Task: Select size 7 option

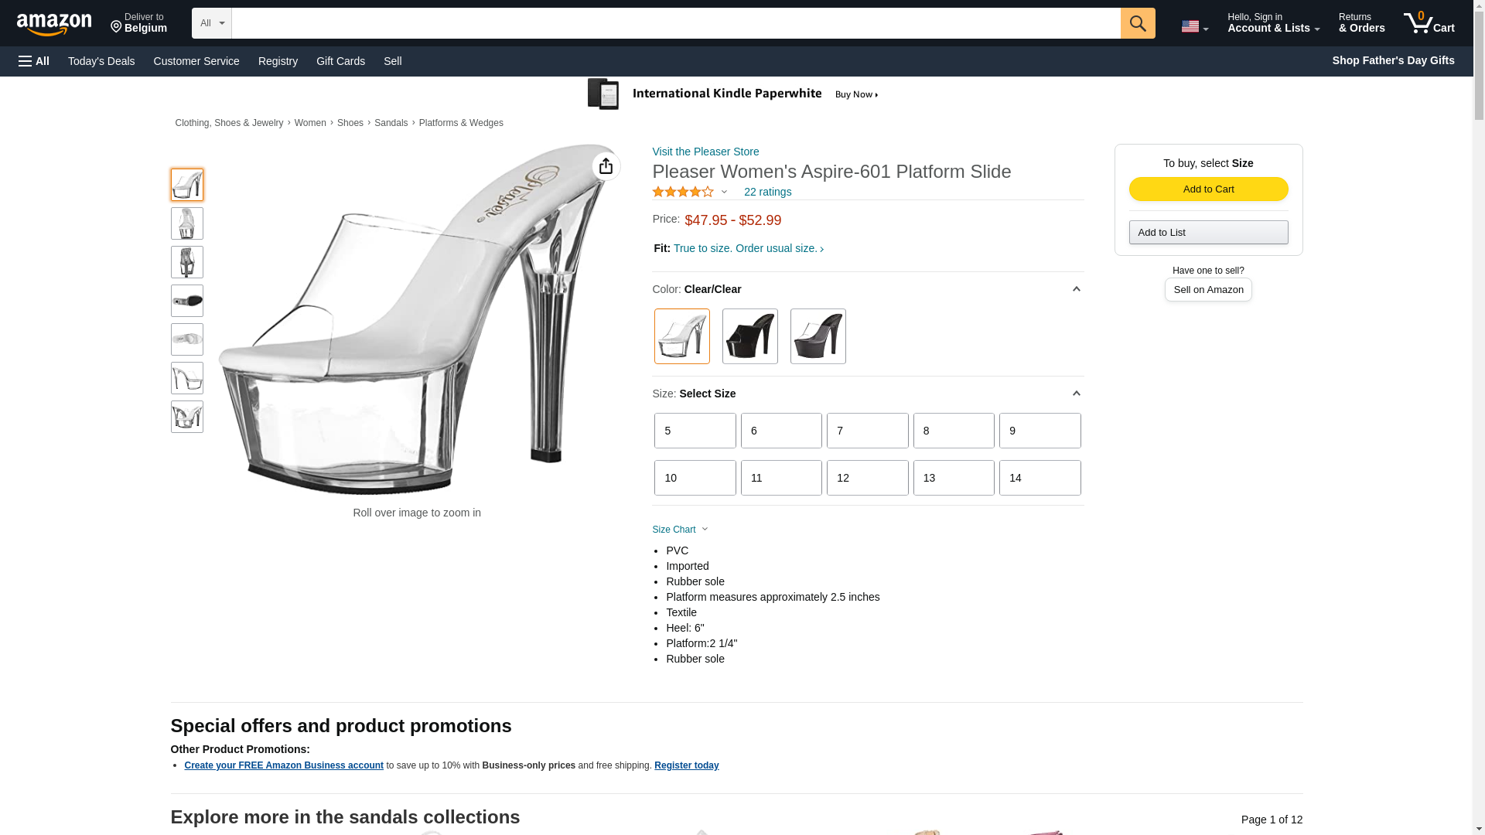Action: (867, 431)
